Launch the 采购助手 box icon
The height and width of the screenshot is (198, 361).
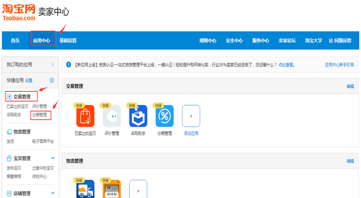click(138, 116)
